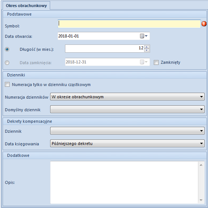This screenshot has width=208, height=208.
Task: Switch to Okres obrachunkowy tab
Action: point(26,6)
